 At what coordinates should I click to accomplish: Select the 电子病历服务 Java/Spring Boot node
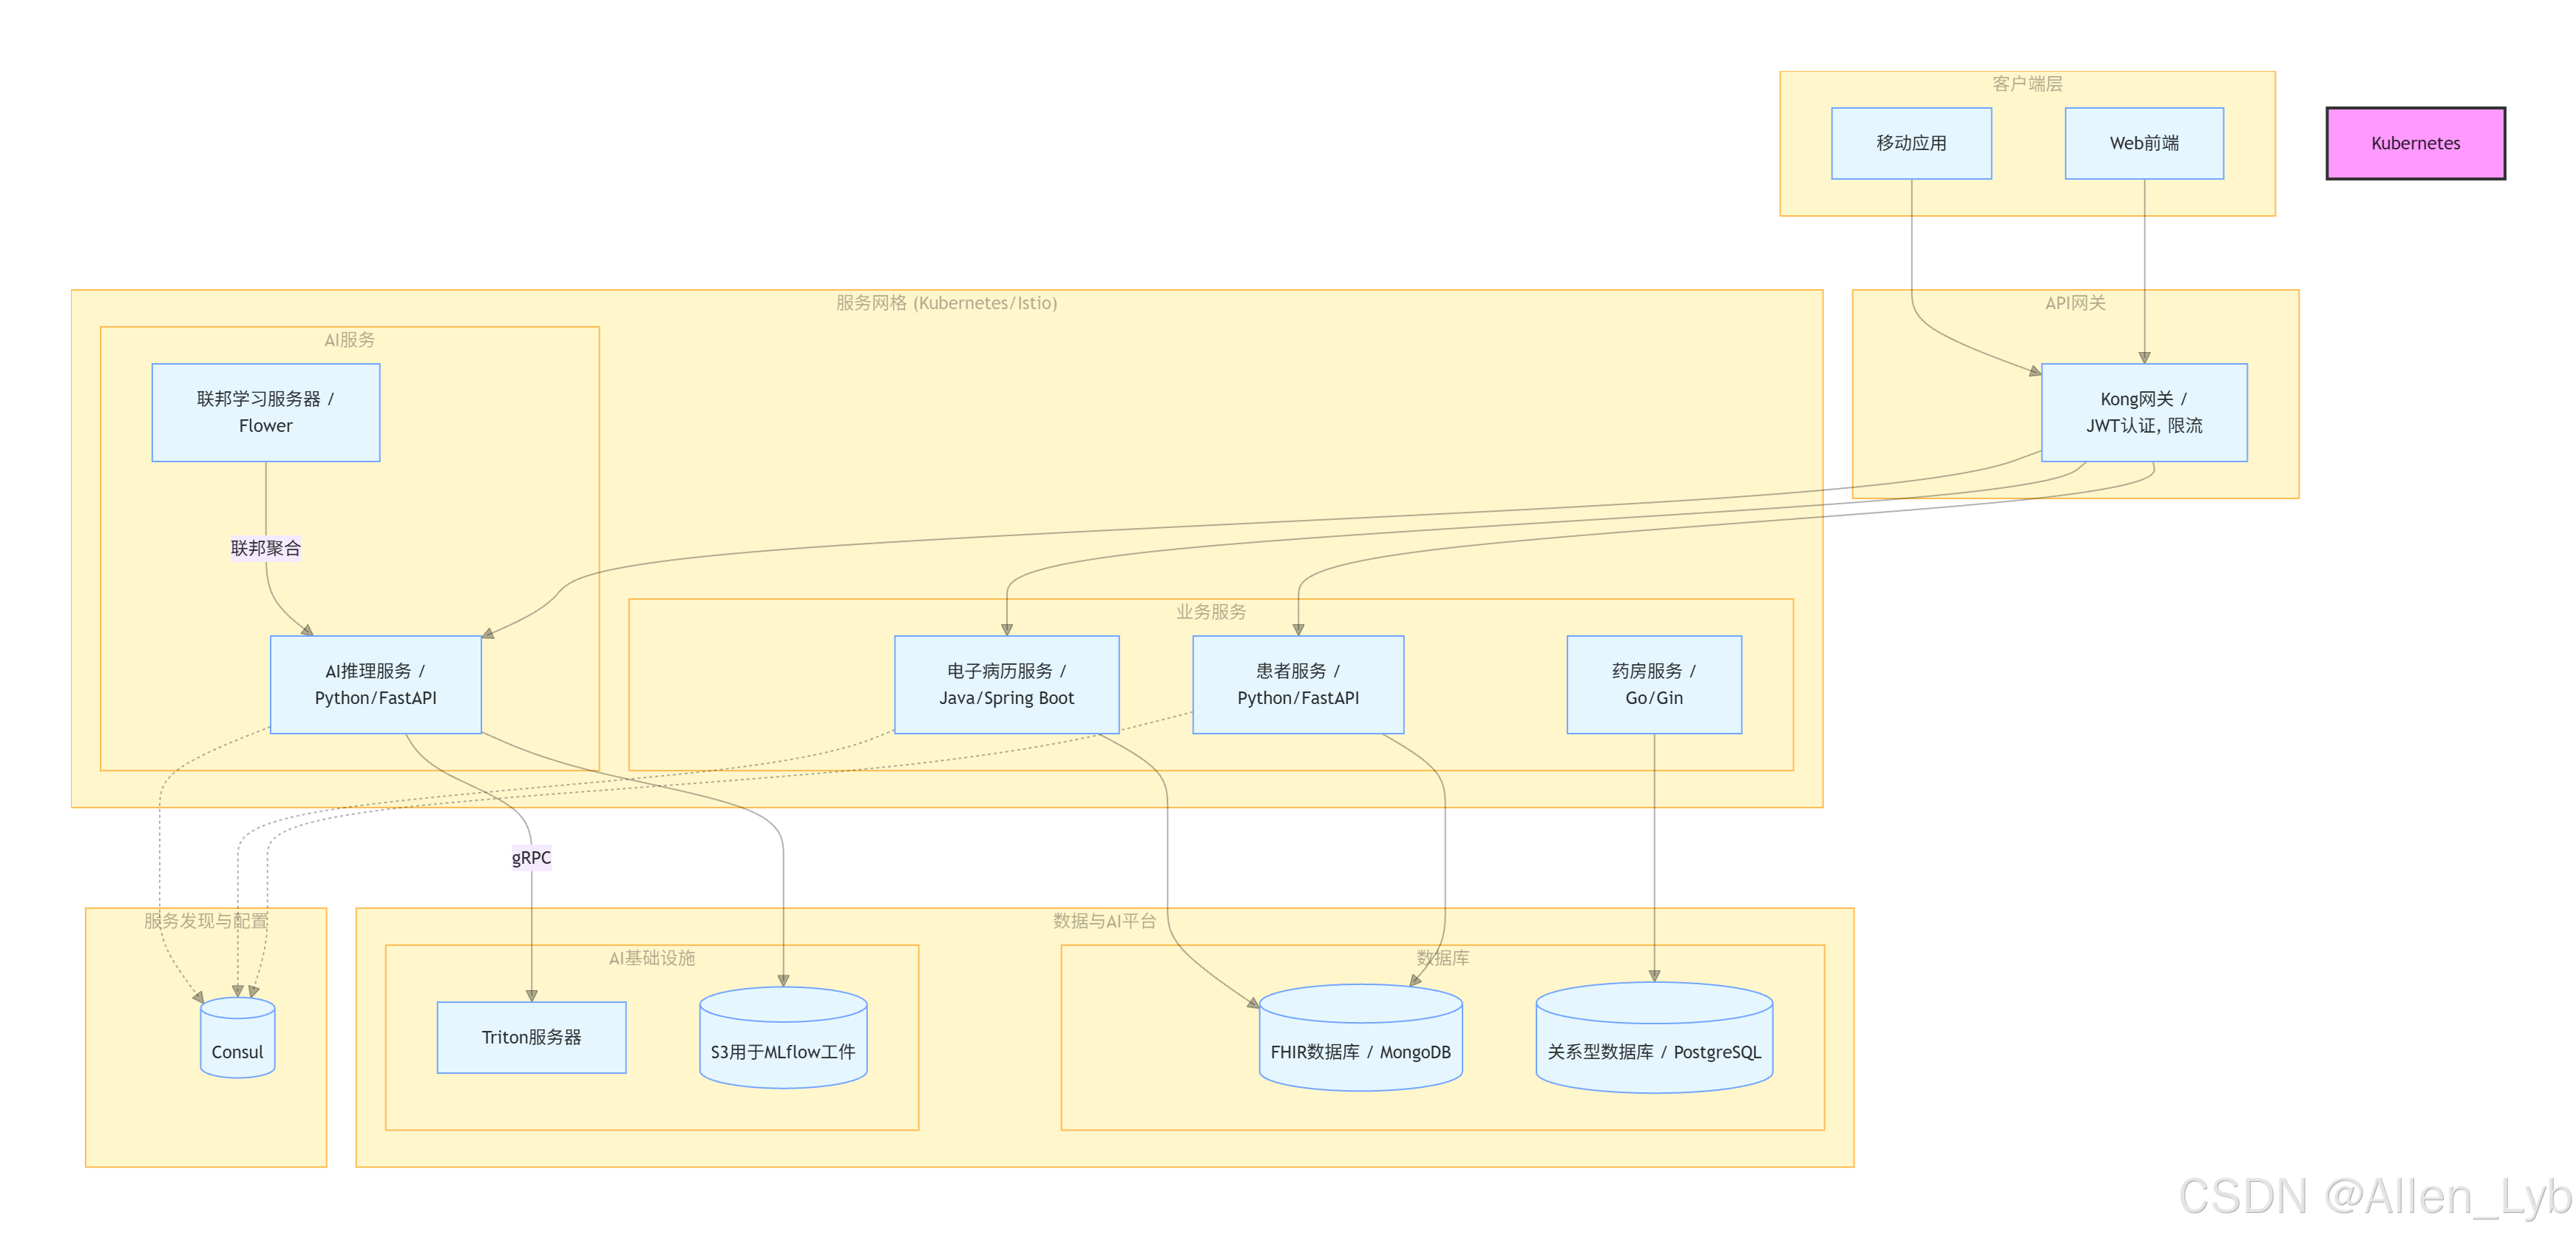coord(1006,684)
